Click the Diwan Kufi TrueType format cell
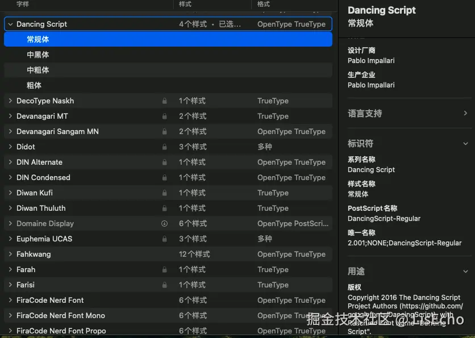475x338 pixels. coord(273,193)
